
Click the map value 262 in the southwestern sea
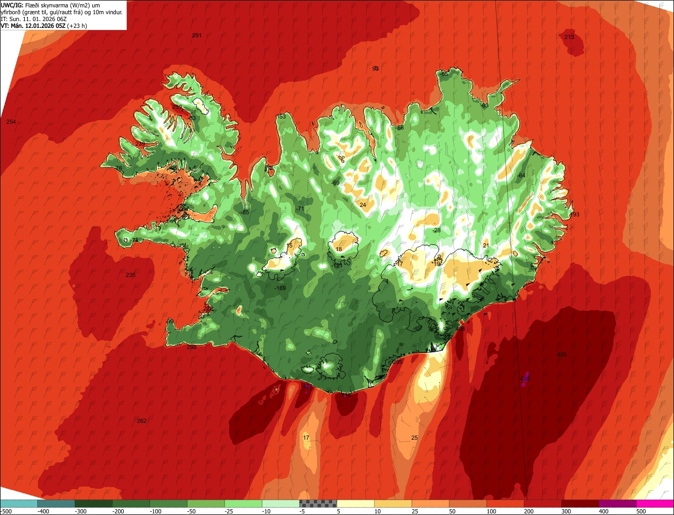click(142, 421)
